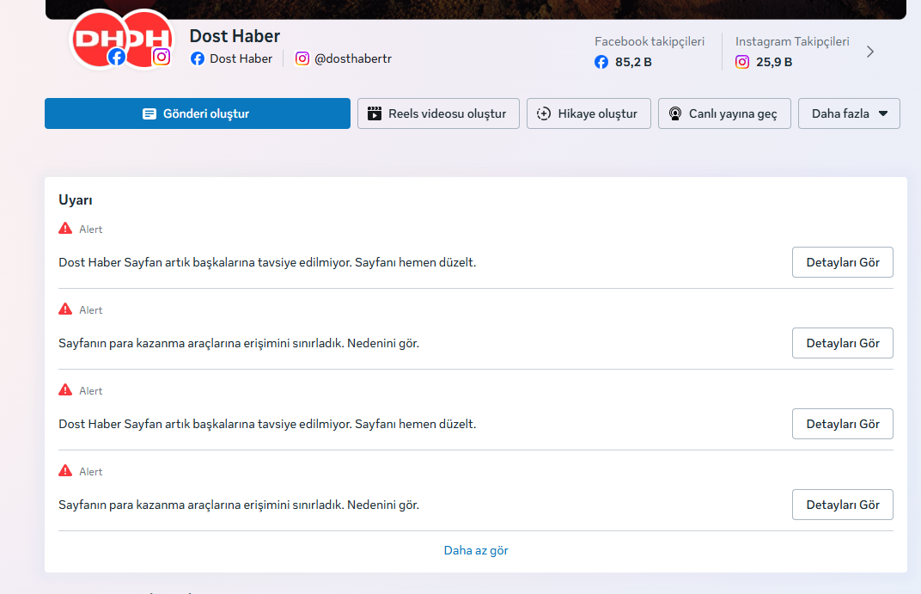This screenshot has height=594, width=921.
Task: Click the red warning icon of first alert
Action: tap(65, 228)
